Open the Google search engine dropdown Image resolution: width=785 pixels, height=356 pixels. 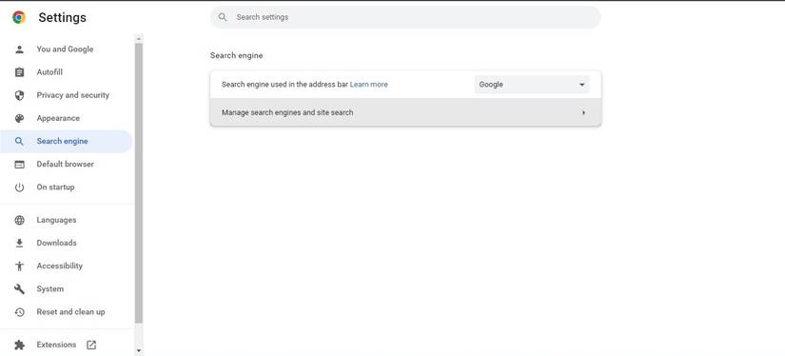(x=532, y=85)
